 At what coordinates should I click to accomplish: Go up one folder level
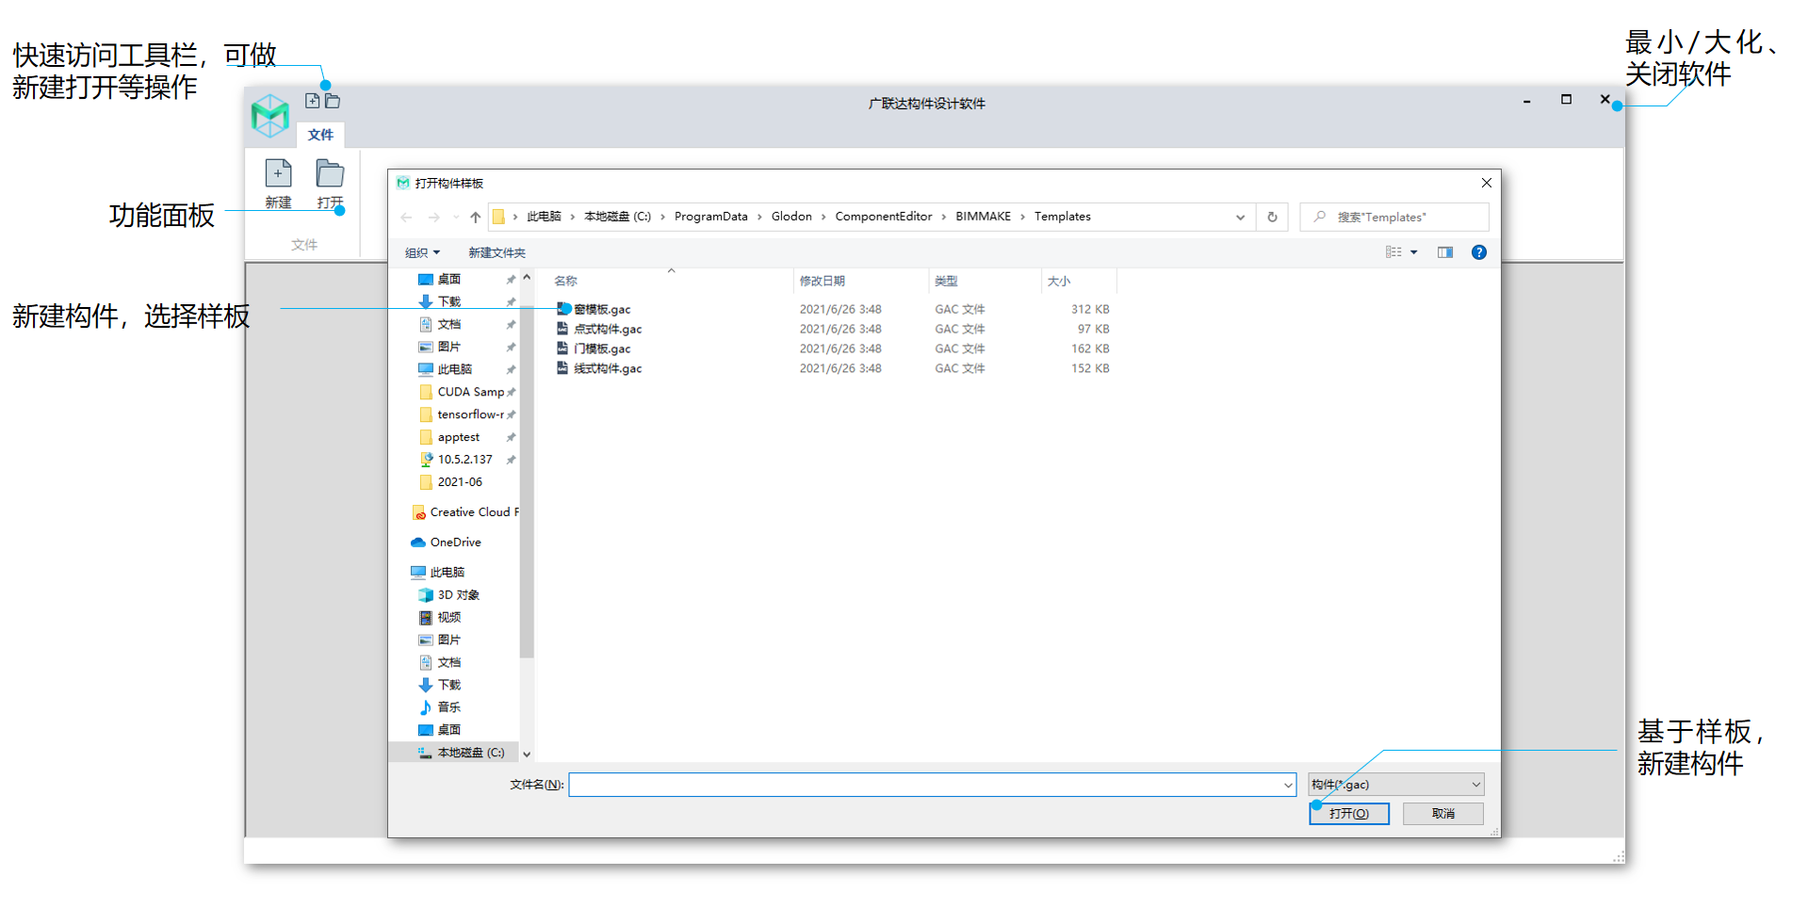(475, 218)
